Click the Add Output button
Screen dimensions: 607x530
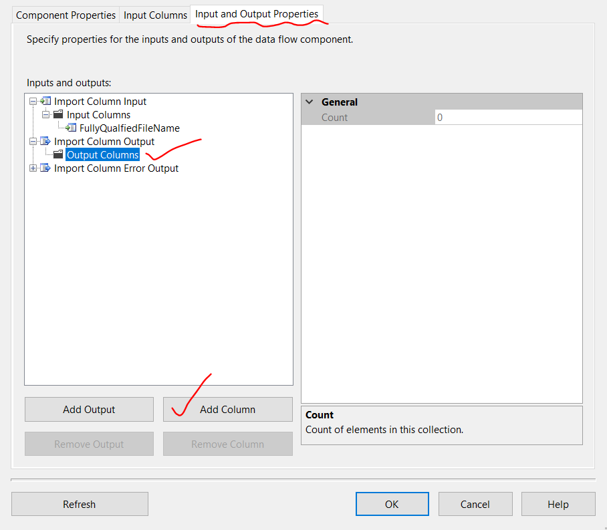pyautogui.click(x=89, y=409)
